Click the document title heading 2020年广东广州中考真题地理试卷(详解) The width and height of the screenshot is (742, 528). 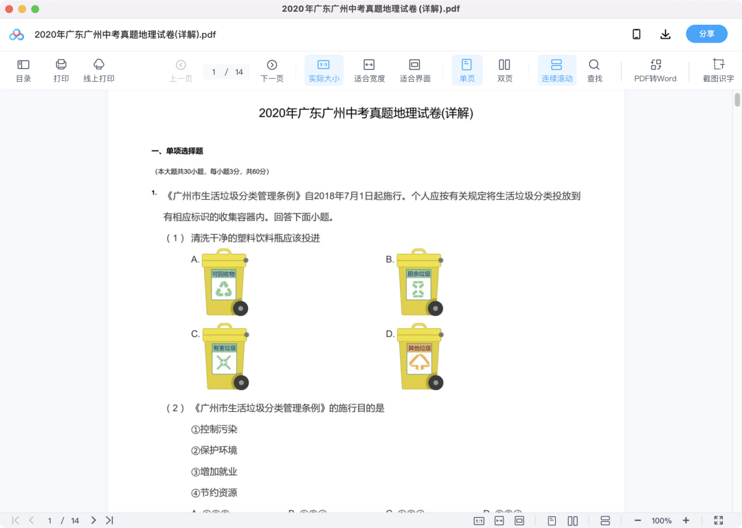(x=366, y=113)
